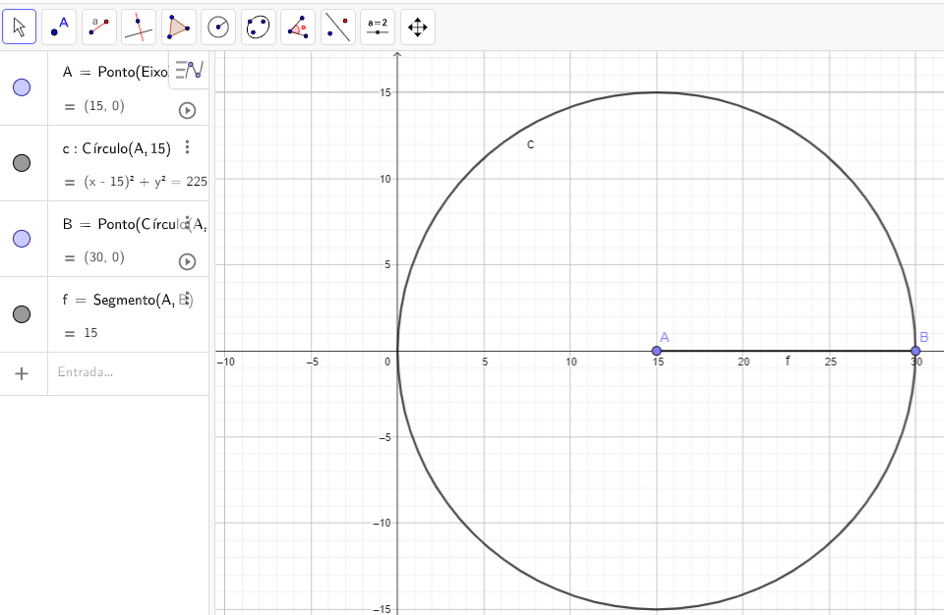
Task: Hide circle c using its visibility marker
Action: (22, 163)
